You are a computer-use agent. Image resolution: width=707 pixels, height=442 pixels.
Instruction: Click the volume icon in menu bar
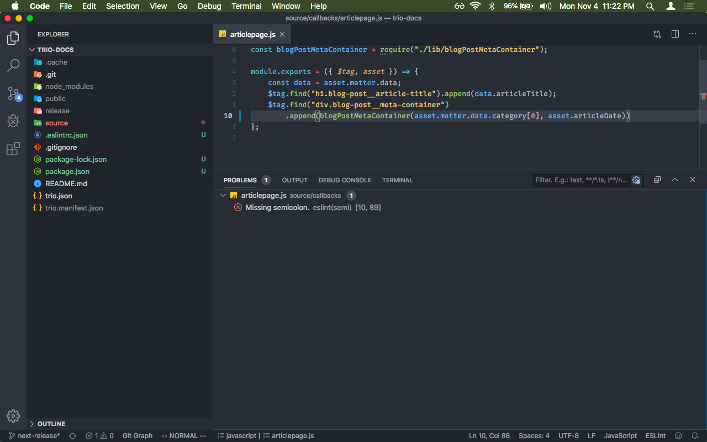pos(545,6)
